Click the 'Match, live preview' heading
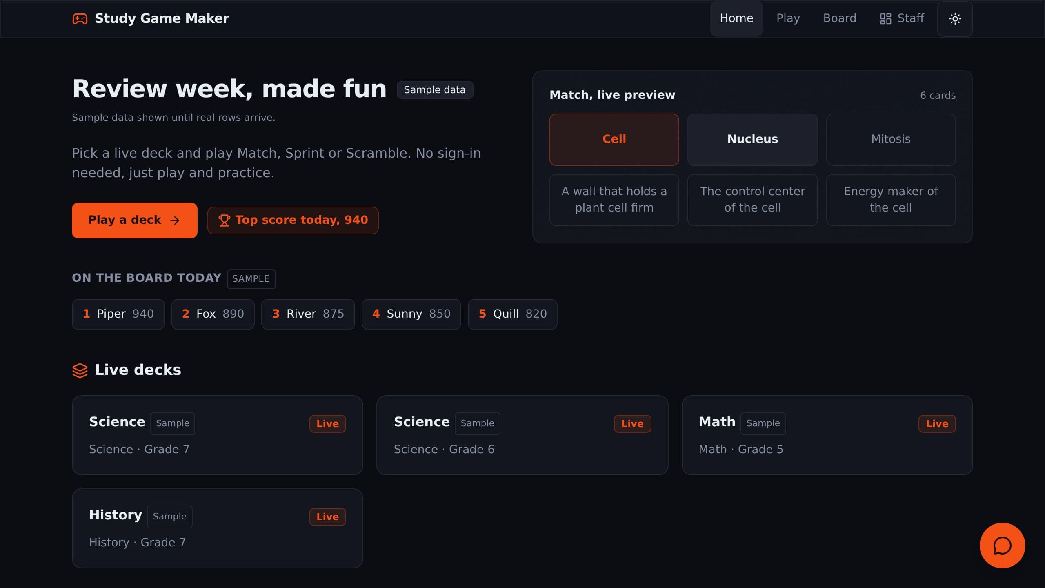The image size is (1045, 588). click(612, 95)
